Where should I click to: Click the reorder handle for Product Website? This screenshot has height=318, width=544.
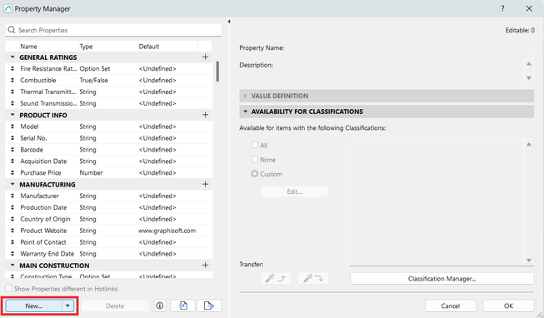point(12,231)
